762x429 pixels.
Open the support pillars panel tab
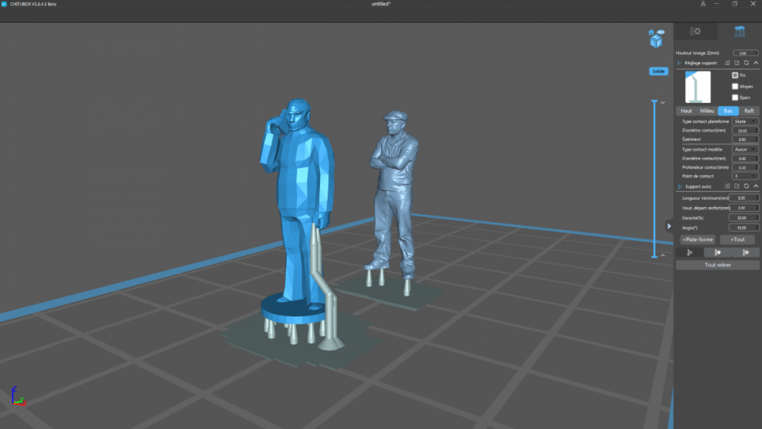740,31
